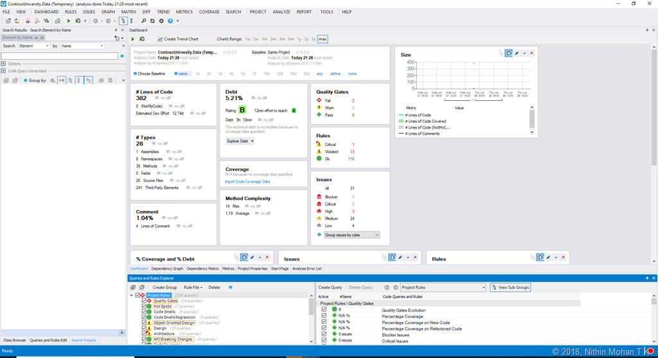Click the Create Trend Chart icon
This screenshot has height=358, width=658.
(x=159, y=39)
